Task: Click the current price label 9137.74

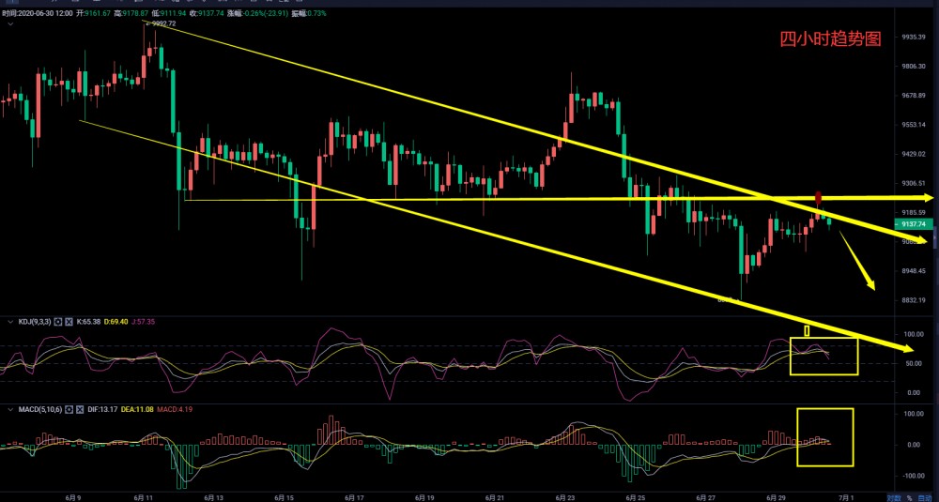Action: (x=912, y=224)
